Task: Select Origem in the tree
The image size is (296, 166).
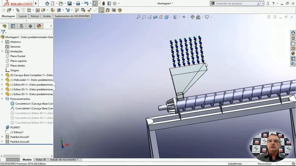Action: click(15, 71)
